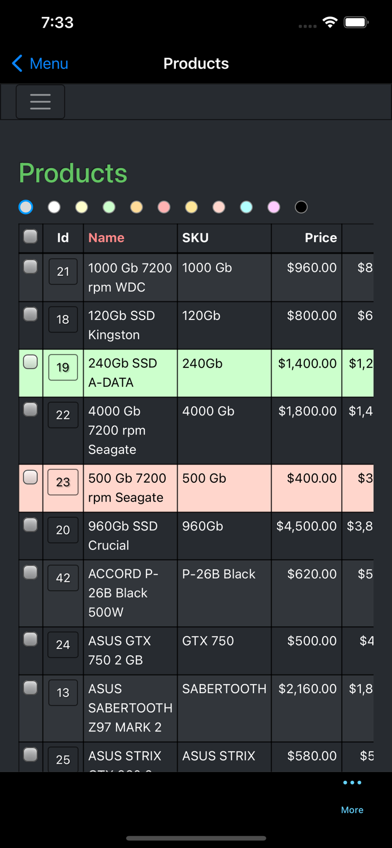Tap the Wi-Fi status icon
The image size is (392, 848).
tap(330, 21)
